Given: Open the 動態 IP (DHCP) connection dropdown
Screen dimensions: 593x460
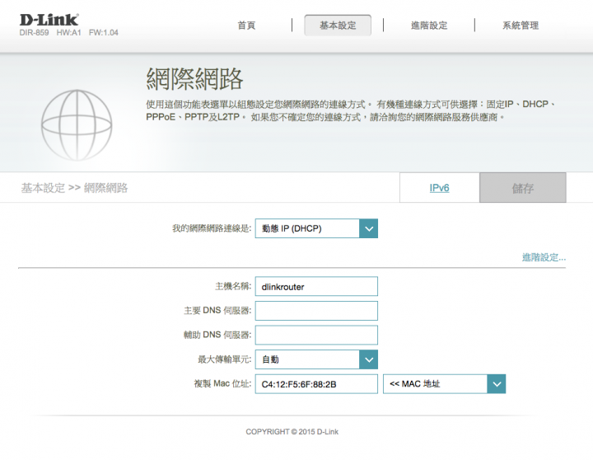Looking at the screenshot, I should [316, 228].
